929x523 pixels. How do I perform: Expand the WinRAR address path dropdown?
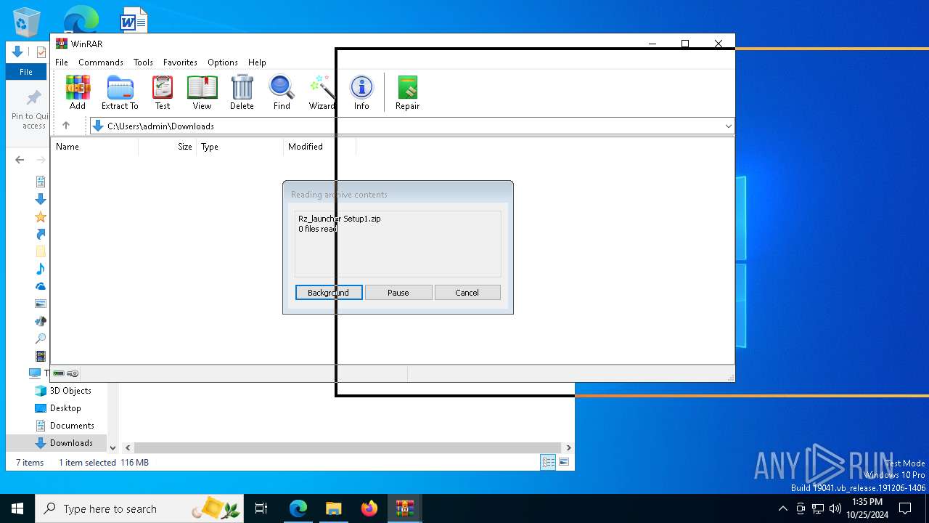tap(728, 126)
